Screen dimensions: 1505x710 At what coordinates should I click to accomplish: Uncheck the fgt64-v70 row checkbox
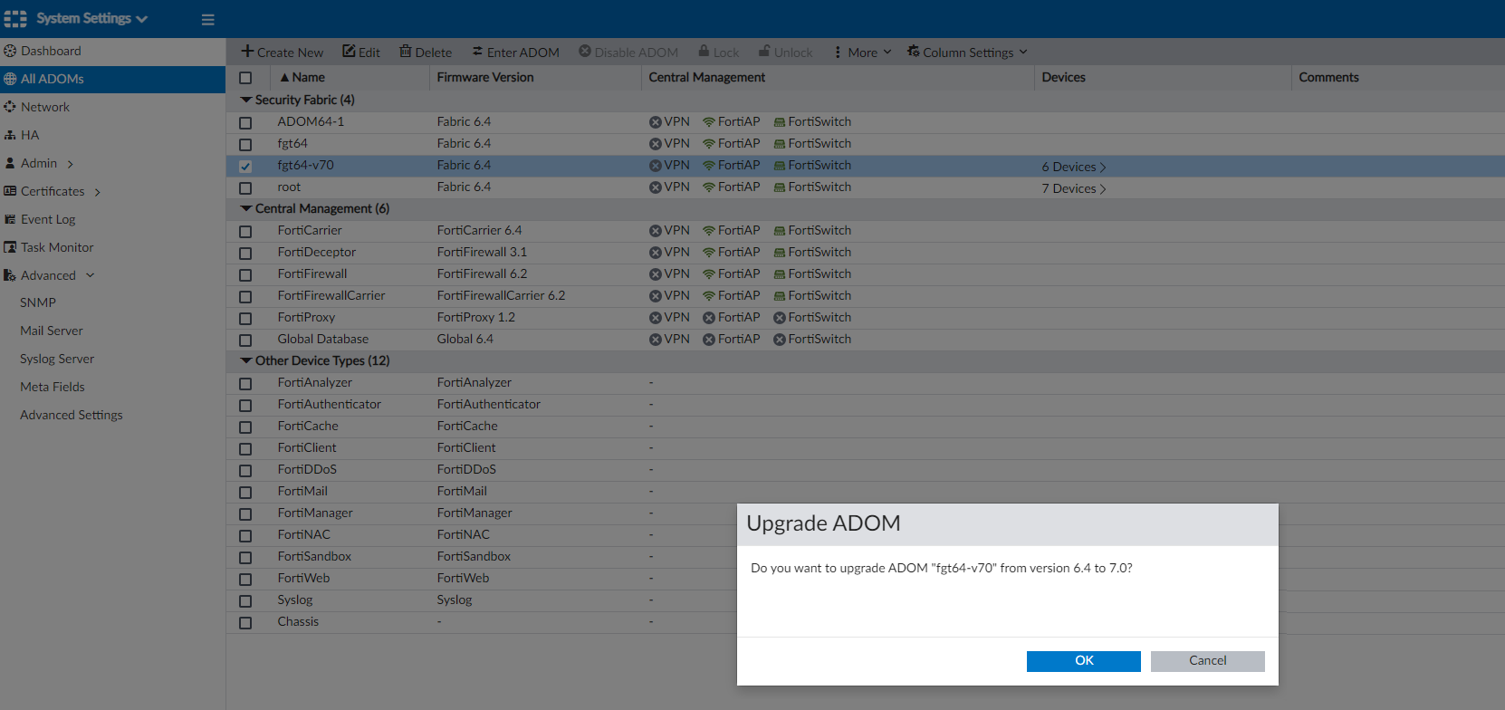245,166
